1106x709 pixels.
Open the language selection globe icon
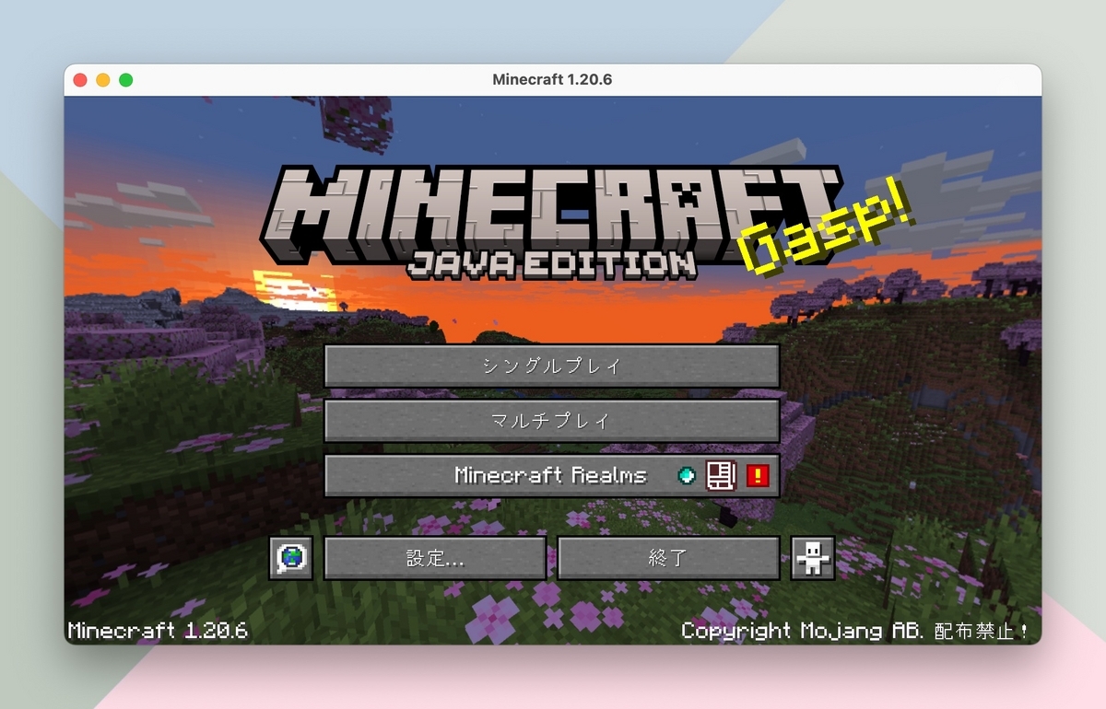(x=291, y=558)
